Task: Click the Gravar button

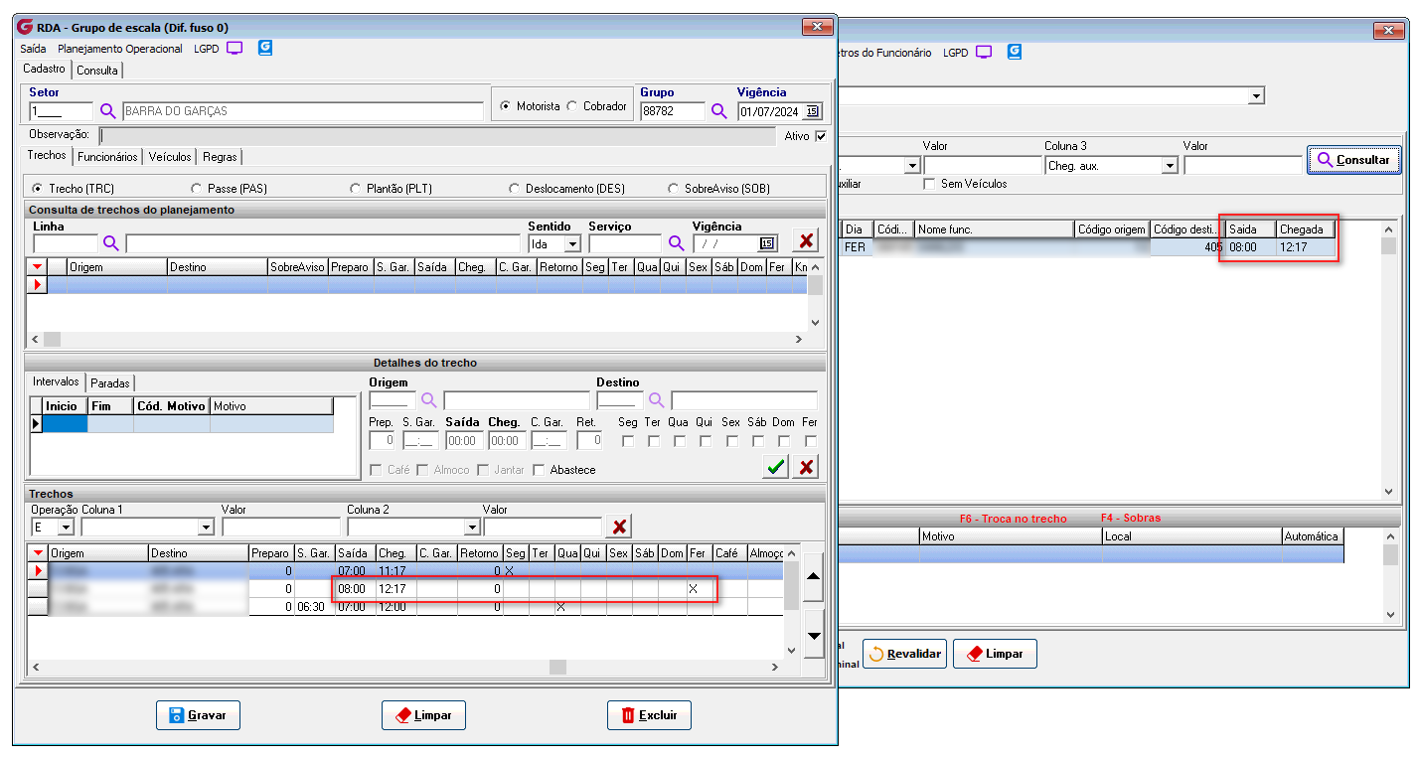Action: pyautogui.click(x=198, y=715)
